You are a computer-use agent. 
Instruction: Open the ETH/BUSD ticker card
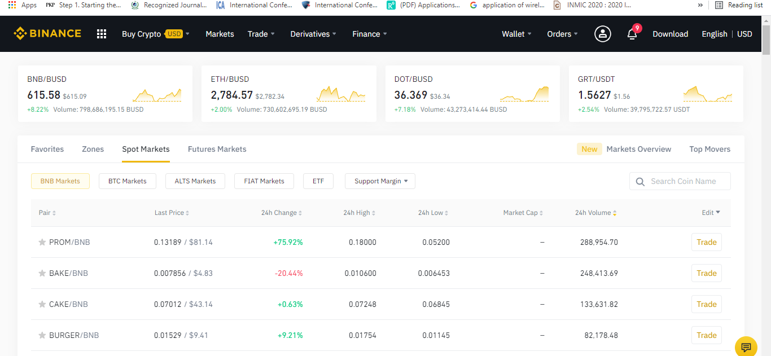coord(288,94)
